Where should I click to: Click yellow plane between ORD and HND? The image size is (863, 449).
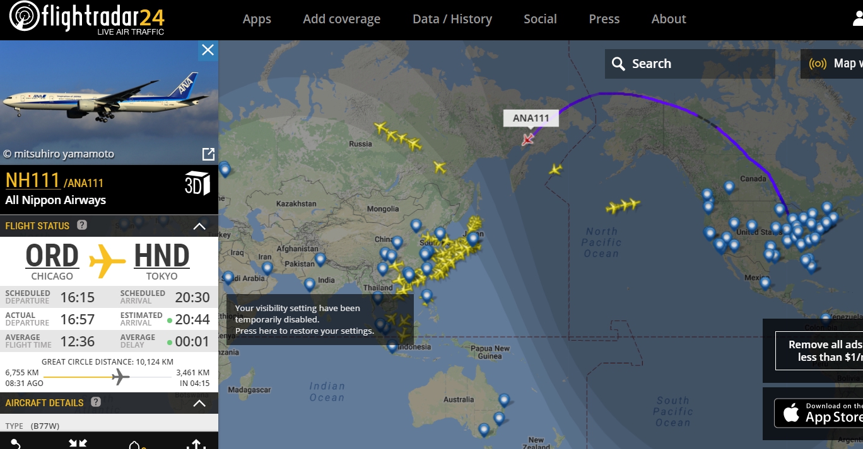pos(109,261)
